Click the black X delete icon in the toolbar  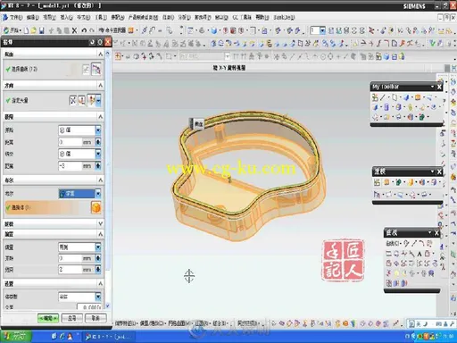tap(74, 30)
